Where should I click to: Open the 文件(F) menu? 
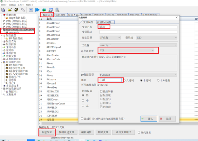(x=4, y=5)
